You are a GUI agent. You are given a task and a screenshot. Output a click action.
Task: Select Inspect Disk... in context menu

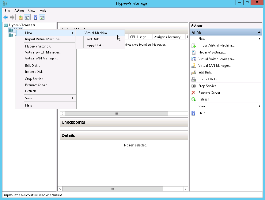pyautogui.click(x=46, y=72)
